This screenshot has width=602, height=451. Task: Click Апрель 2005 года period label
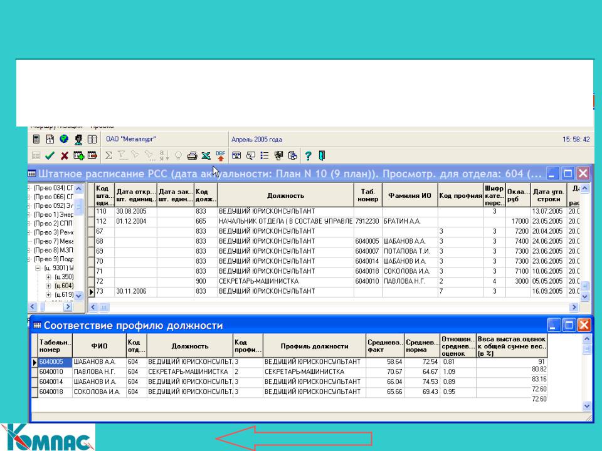pos(256,140)
